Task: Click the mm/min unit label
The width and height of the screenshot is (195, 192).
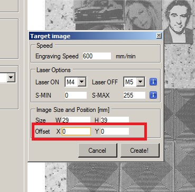Action: click(126, 56)
